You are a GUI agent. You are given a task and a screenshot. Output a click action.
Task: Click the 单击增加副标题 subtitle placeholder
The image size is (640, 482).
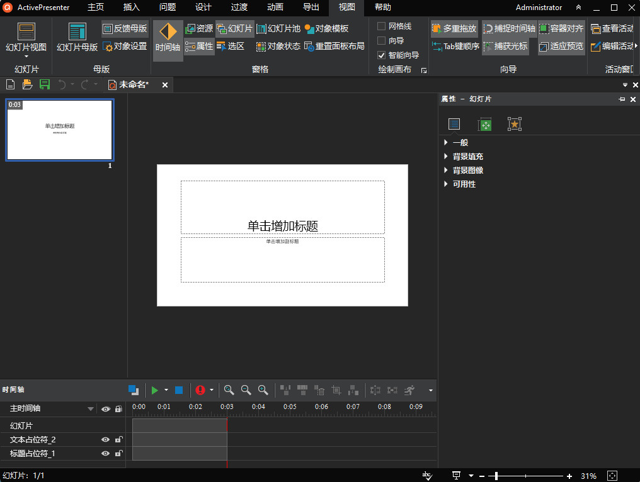(x=282, y=260)
